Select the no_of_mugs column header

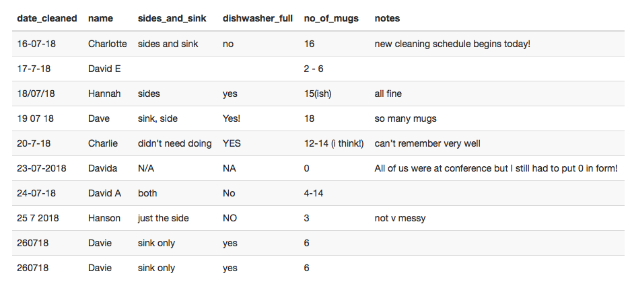pos(331,18)
